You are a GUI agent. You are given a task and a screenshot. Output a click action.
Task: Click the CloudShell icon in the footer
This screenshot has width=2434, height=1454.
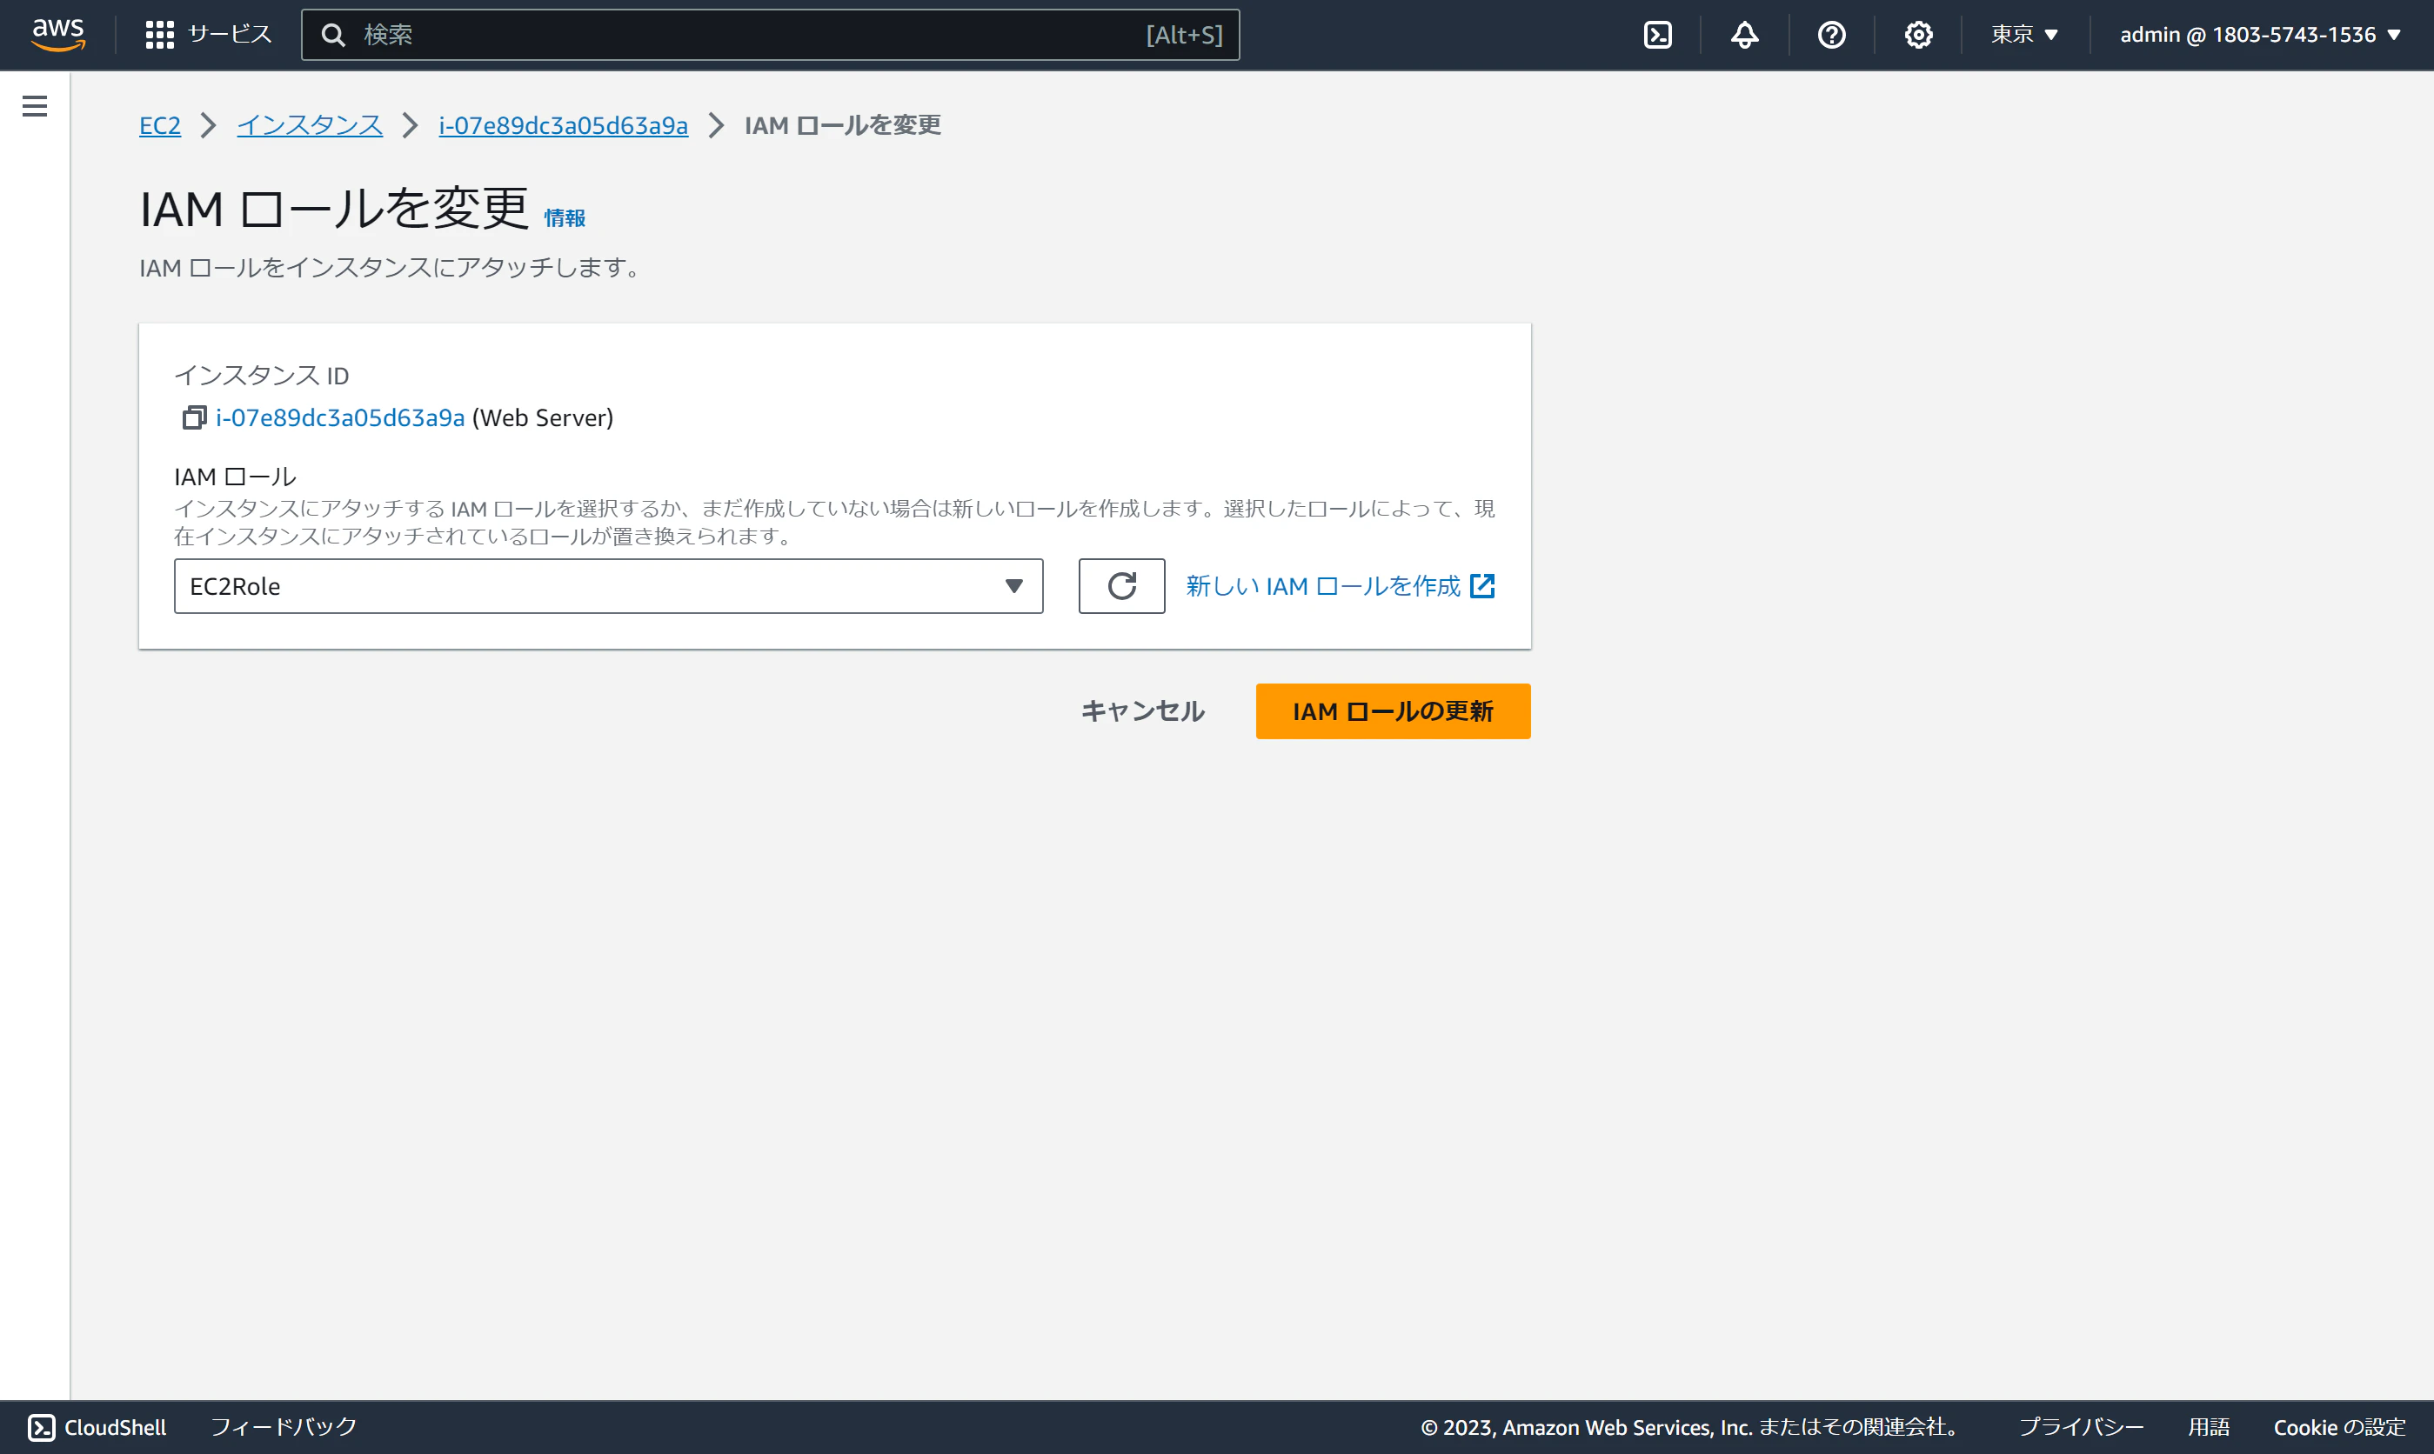(x=43, y=1428)
